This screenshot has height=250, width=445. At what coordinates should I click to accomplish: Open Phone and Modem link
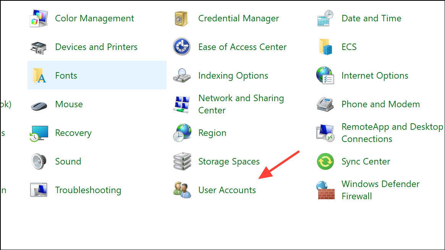(x=380, y=104)
